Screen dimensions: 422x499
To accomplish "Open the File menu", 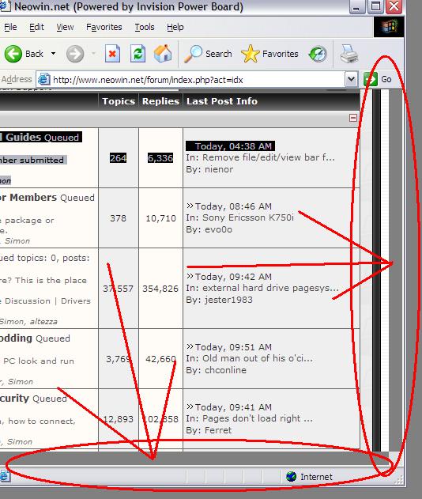I will click(x=10, y=27).
